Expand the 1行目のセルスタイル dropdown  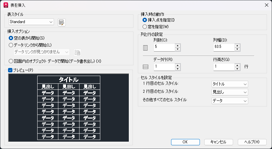pyautogui.click(x=230, y=84)
